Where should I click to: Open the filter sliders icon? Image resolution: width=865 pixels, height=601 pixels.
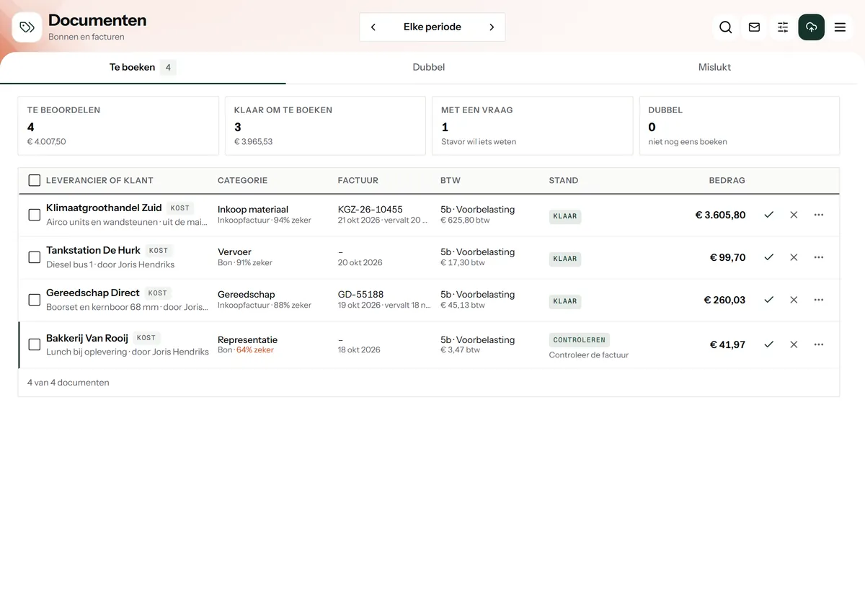(x=783, y=27)
